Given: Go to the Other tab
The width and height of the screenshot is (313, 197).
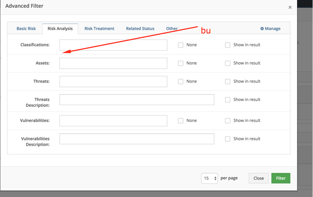Looking at the screenshot, I should pyautogui.click(x=172, y=29).
